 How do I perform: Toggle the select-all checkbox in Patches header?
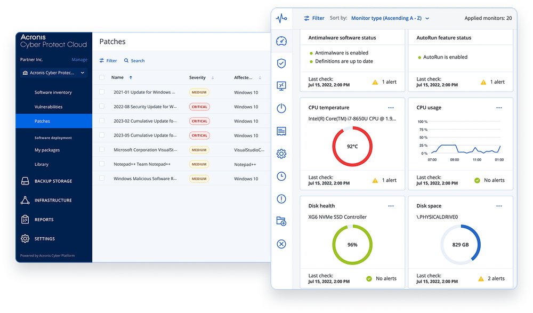pos(102,77)
